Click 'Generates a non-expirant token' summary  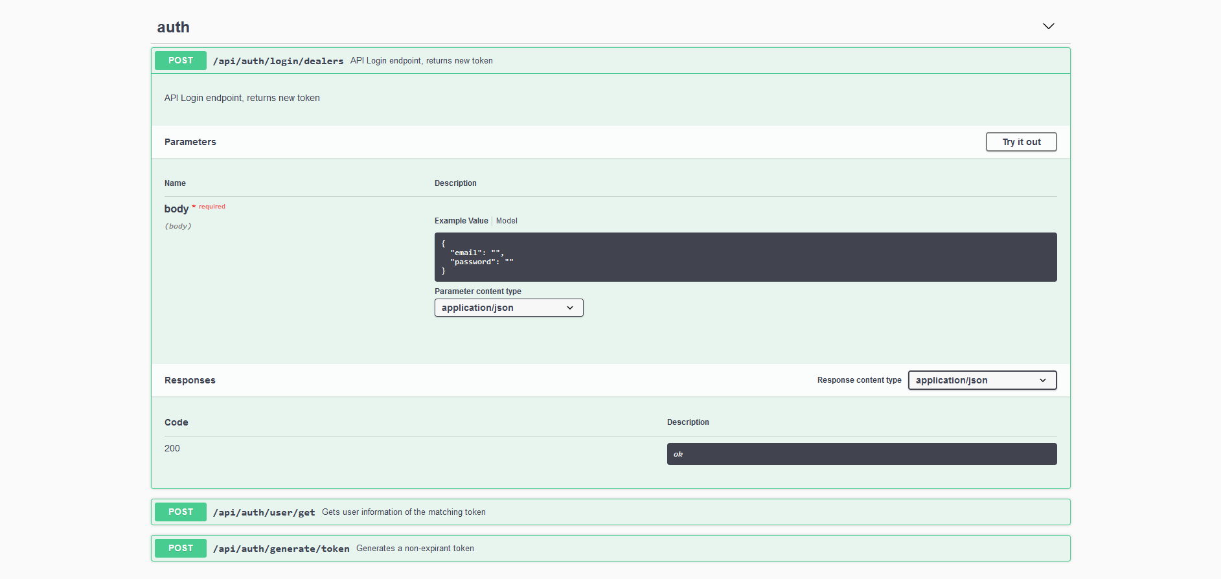[415, 549]
